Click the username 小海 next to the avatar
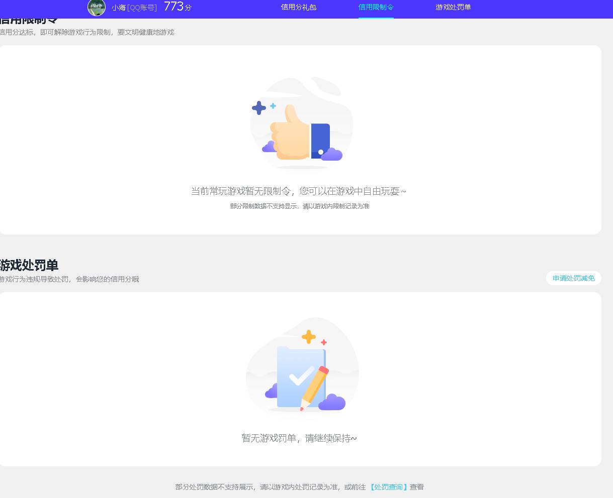Screen dimensions: 613x498 click(x=118, y=8)
